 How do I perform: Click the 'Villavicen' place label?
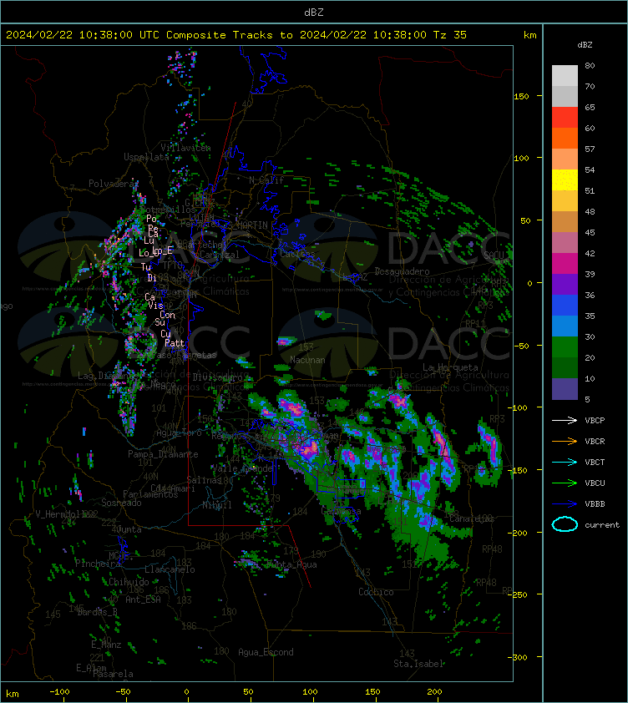coord(185,148)
